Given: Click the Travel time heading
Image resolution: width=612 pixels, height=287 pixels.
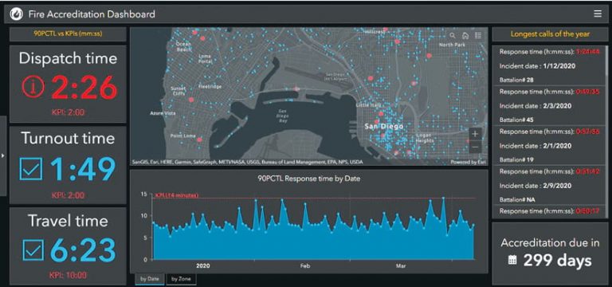Looking at the screenshot, I should click(68, 221).
